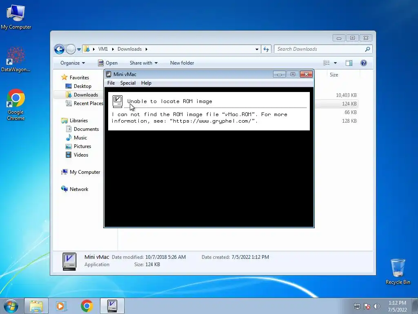Open the Pictures library
This screenshot has height=314, width=418.
82,146
